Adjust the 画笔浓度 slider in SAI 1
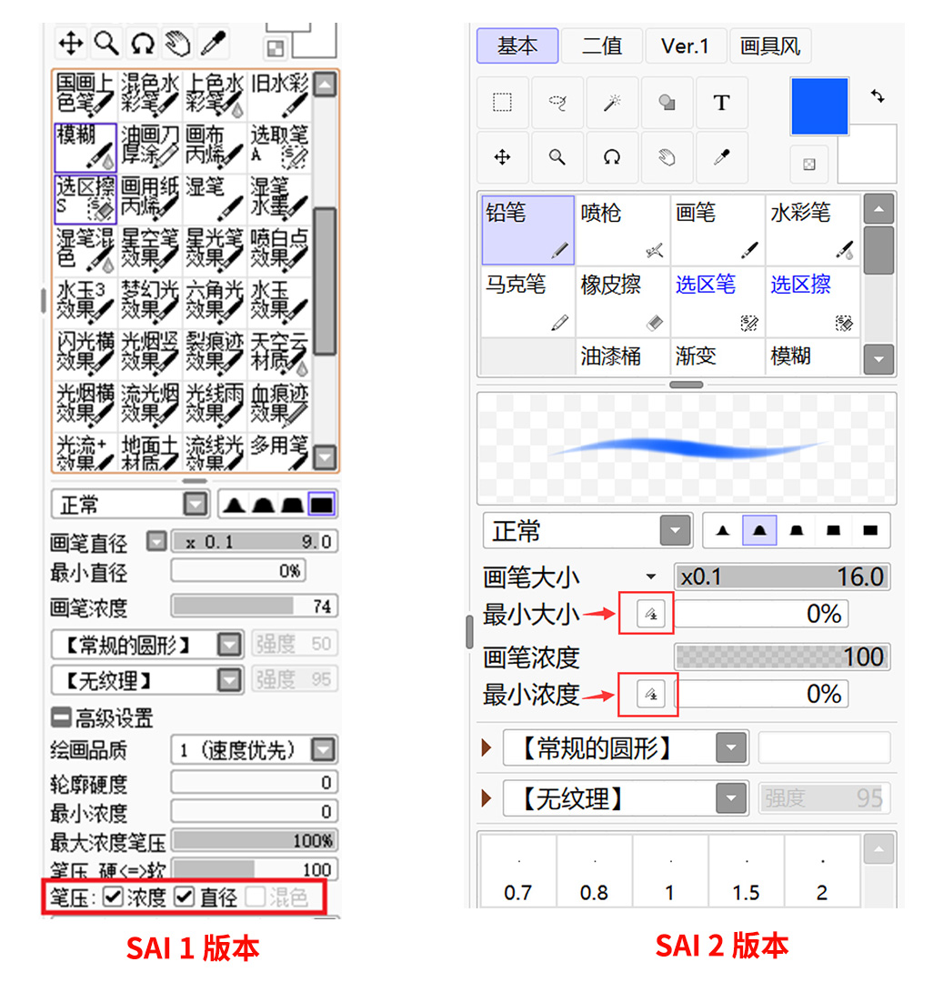Image resolution: width=933 pixels, height=982 pixels. click(255, 606)
